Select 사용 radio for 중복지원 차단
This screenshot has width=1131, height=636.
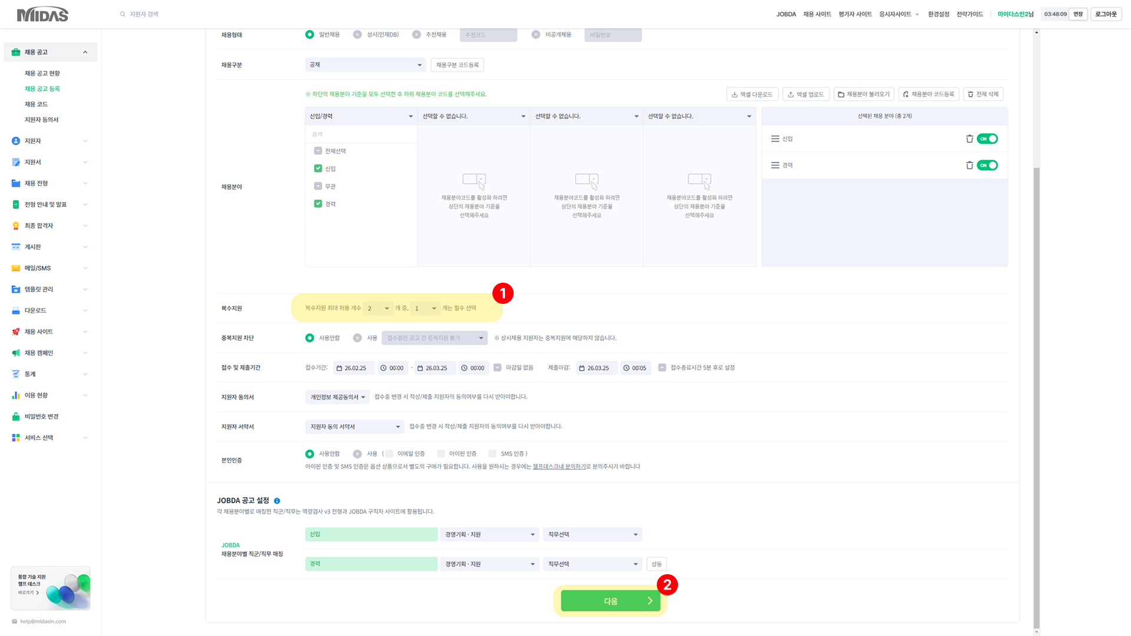(358, 338)
